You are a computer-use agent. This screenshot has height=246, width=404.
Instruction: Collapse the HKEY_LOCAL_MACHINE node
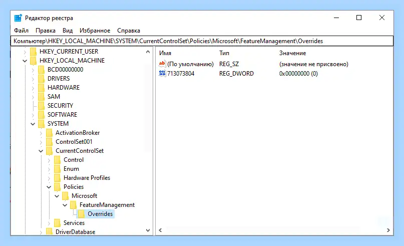pyautogui.click(x=25, y=61)
